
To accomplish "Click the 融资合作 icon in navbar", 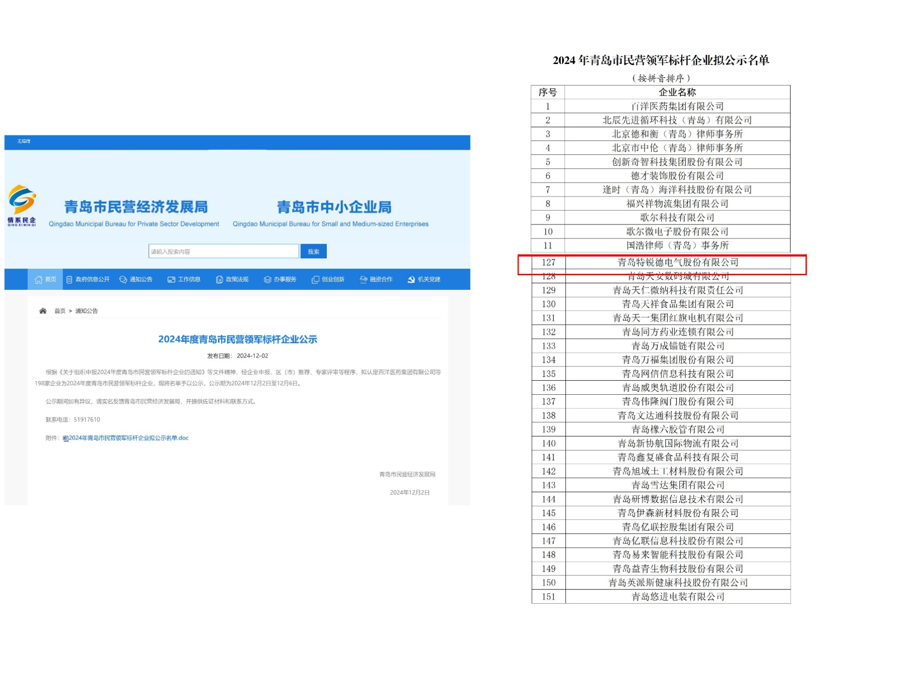I will 363,279.
